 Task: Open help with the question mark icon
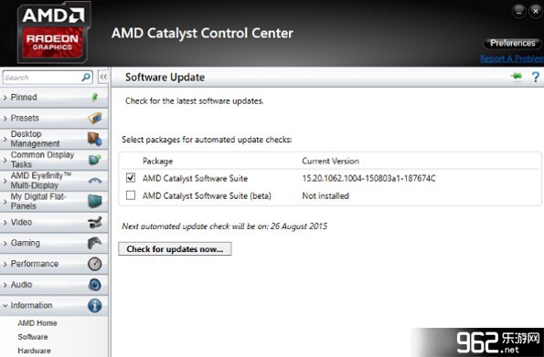tap(536, 77)
